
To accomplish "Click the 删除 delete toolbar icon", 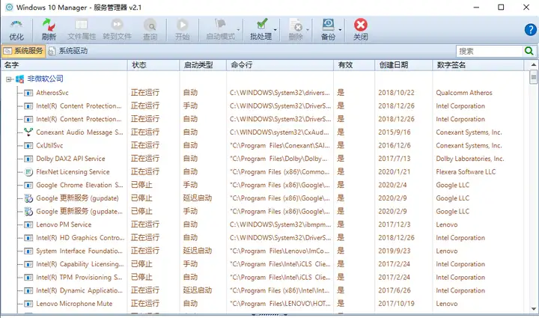I will [x=296, y=25].
